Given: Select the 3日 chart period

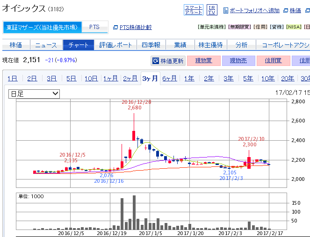Looking at the screenshot, I should coord(51,79).
